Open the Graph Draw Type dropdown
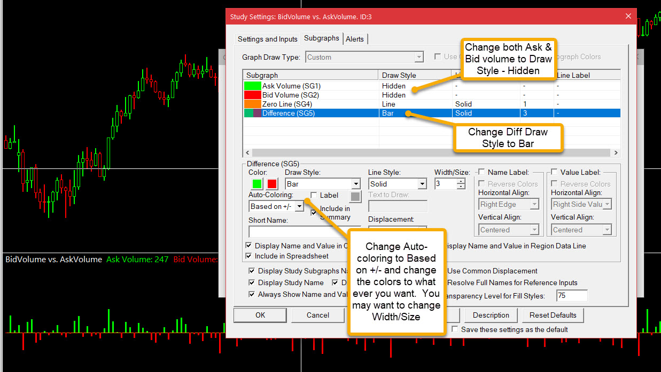The image size is (661, 372). (x=364, y=57)
